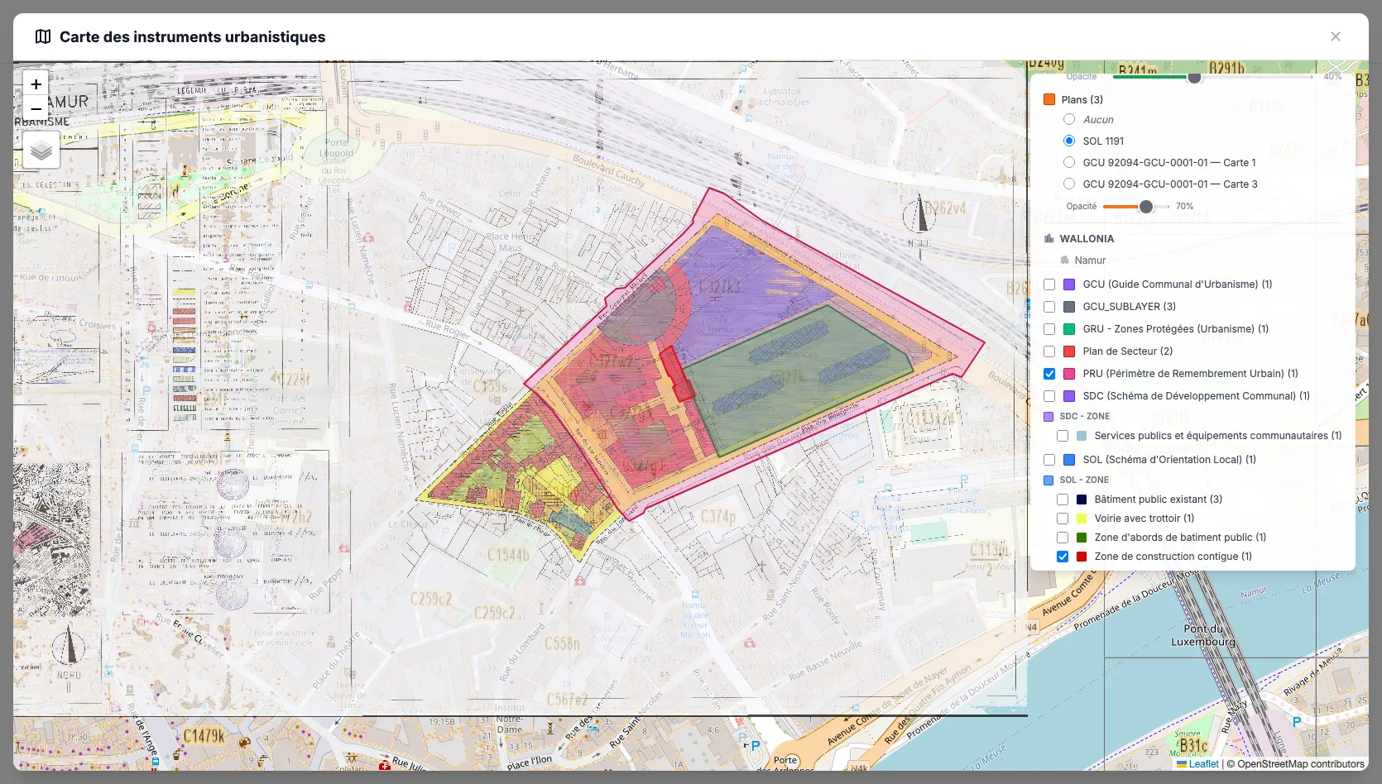
Task: Close the Carte des instruments urbanistiques dialog
Action: click(x=1335, y=36)
